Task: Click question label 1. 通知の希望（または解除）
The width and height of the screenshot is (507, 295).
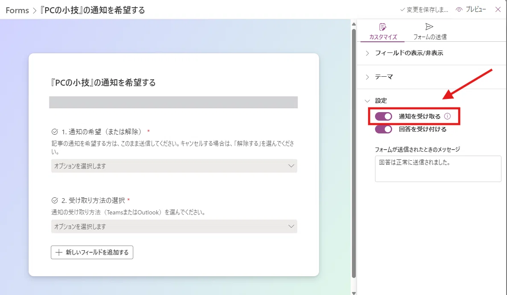Action: (x=102, y=132)
